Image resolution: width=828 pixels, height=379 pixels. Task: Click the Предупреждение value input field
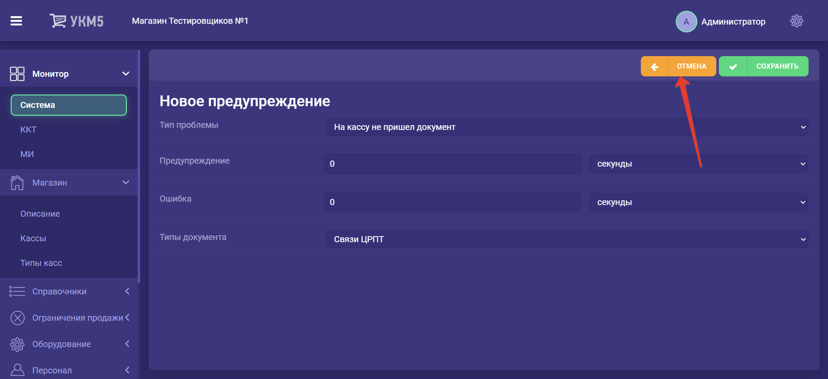click(x=452, y=164)
